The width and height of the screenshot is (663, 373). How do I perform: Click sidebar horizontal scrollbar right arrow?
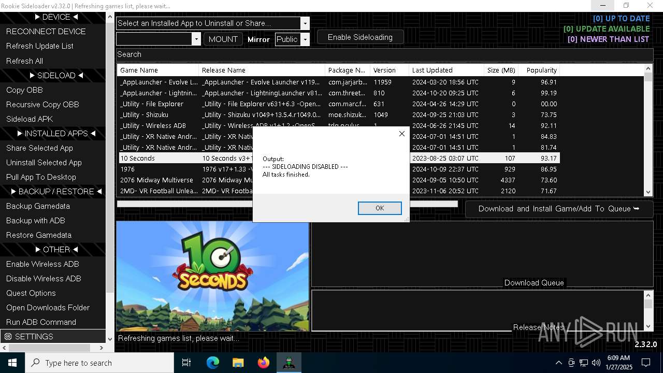101,348
